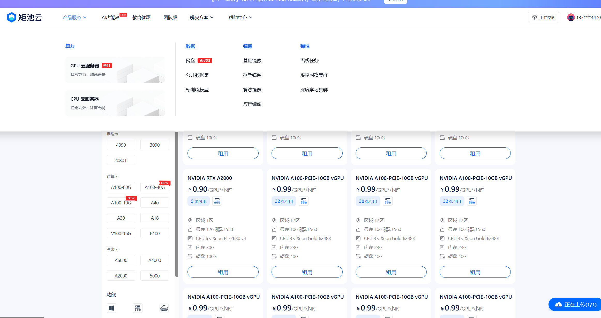Toggle the P100 filter chip
The height and width of the screenshot is (318, 601).
pos(155,233)
